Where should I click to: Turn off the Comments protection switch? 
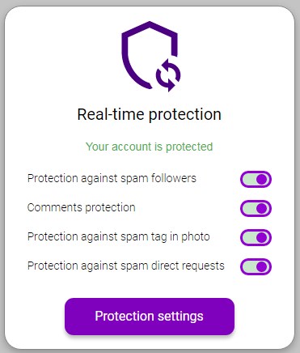256,208
